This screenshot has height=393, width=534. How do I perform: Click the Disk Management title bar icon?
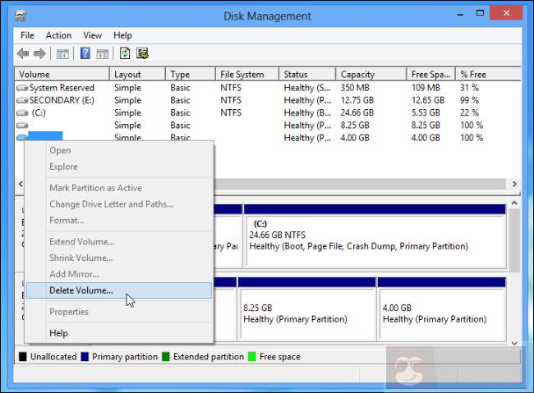(21, 16)
